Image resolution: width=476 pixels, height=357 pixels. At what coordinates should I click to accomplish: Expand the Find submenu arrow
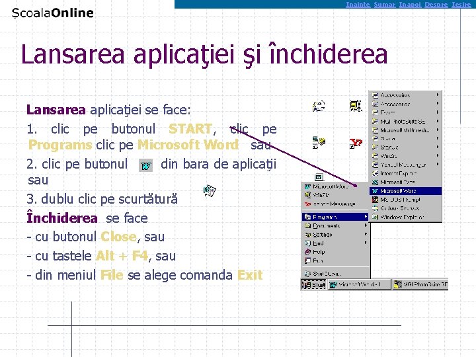point(366,243)
